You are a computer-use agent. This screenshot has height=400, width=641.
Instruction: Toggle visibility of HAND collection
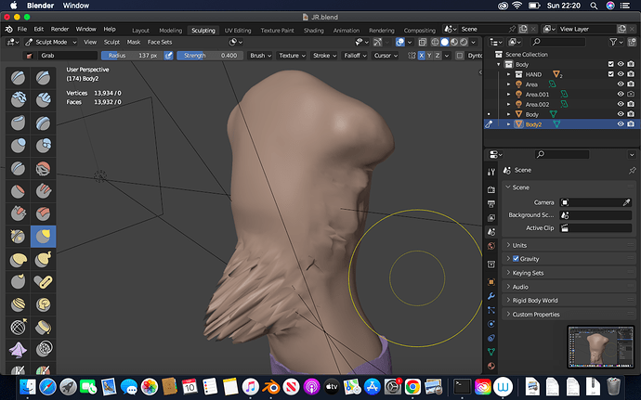(621, 74)
